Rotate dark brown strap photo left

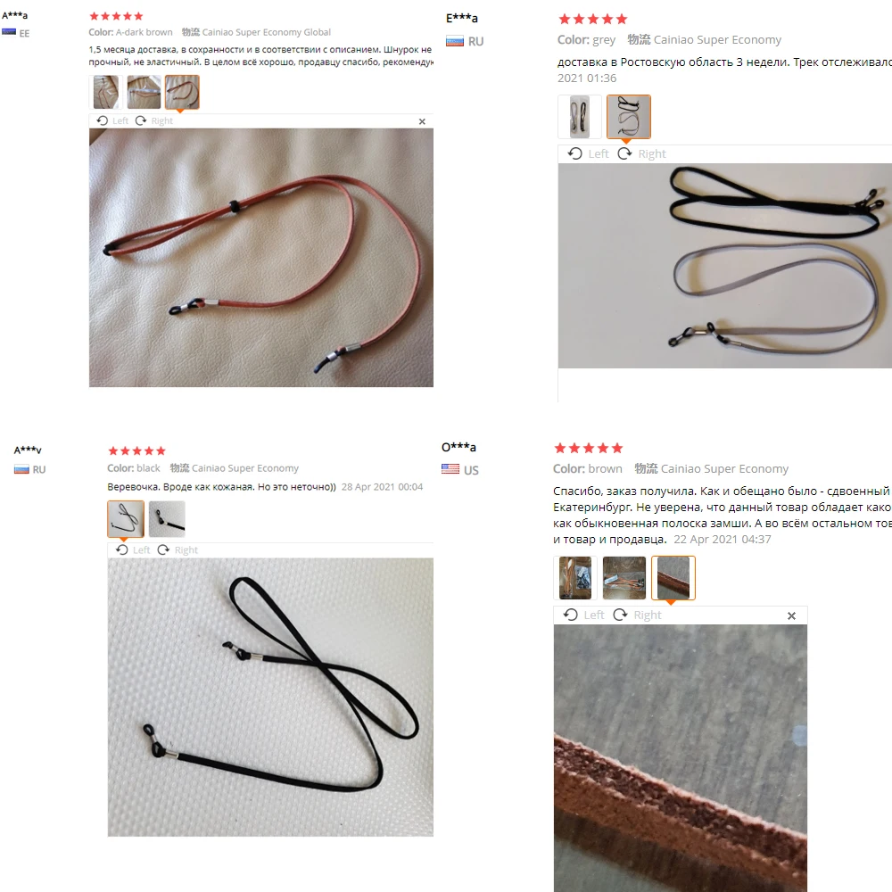[112, 120]
